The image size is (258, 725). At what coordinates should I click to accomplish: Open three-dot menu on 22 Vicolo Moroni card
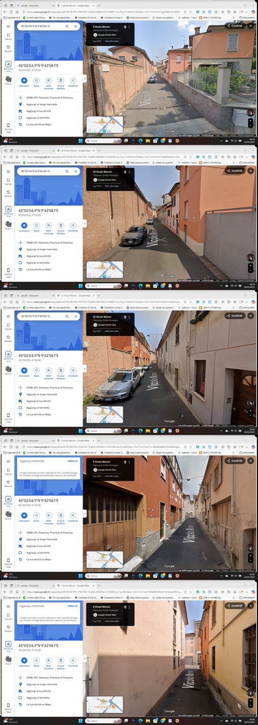pos(129,317)
